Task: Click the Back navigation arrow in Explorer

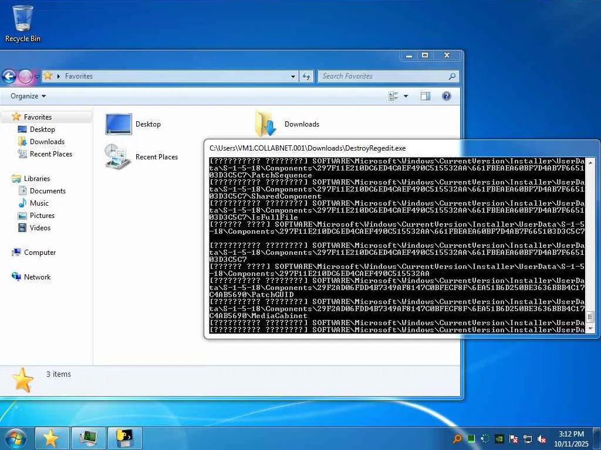Action: pos(9,77)
